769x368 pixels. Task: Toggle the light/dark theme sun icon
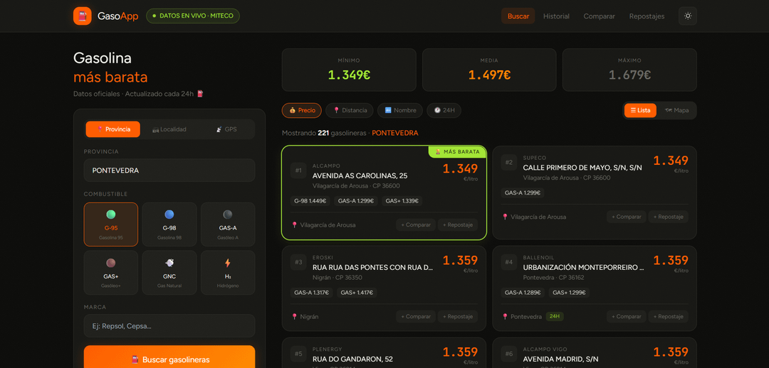coord(687,16)
